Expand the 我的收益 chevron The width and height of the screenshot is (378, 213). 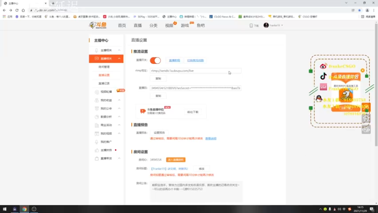pyautogui.click(x=119, y=100)
